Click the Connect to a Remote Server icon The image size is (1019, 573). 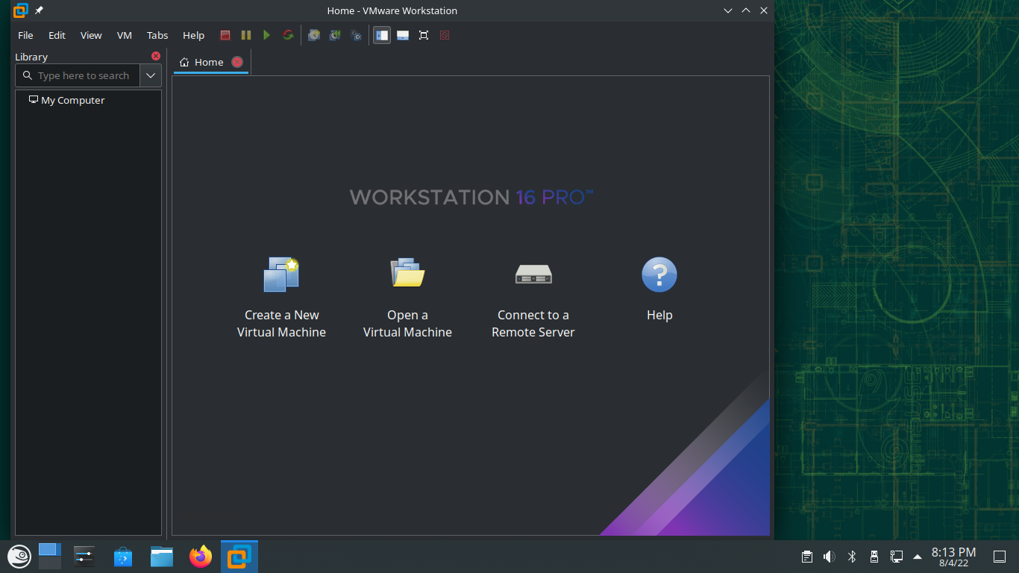tap(533, 275)
